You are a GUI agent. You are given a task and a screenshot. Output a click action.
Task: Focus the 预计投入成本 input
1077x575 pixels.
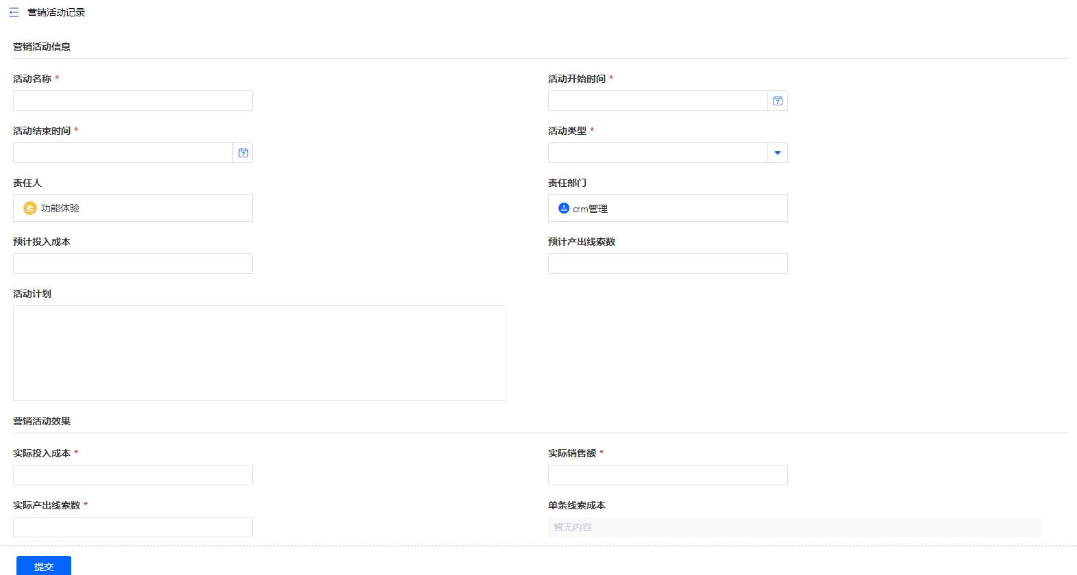pos(133,264)
